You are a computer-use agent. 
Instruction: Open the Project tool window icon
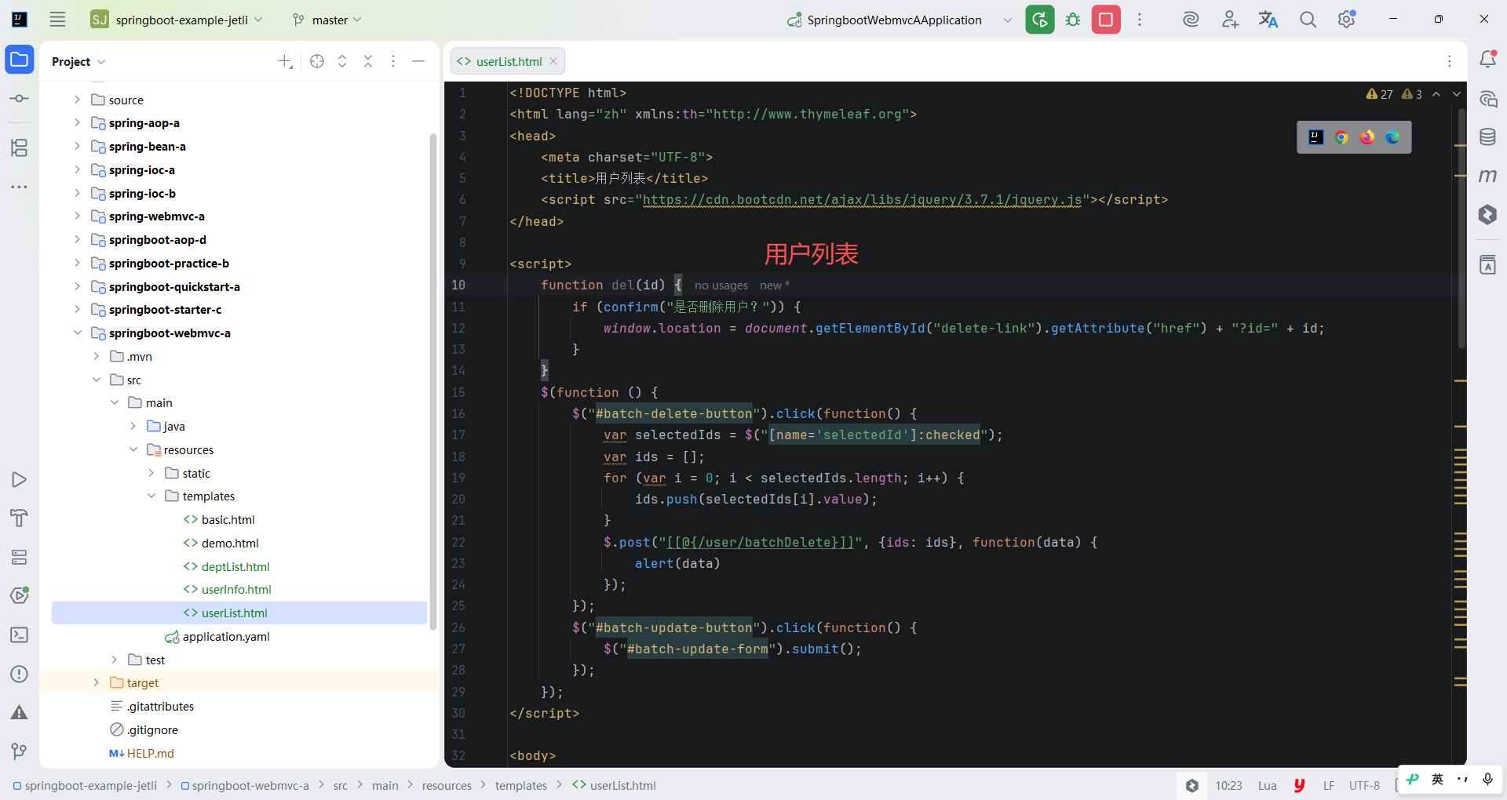coord(20,60)
